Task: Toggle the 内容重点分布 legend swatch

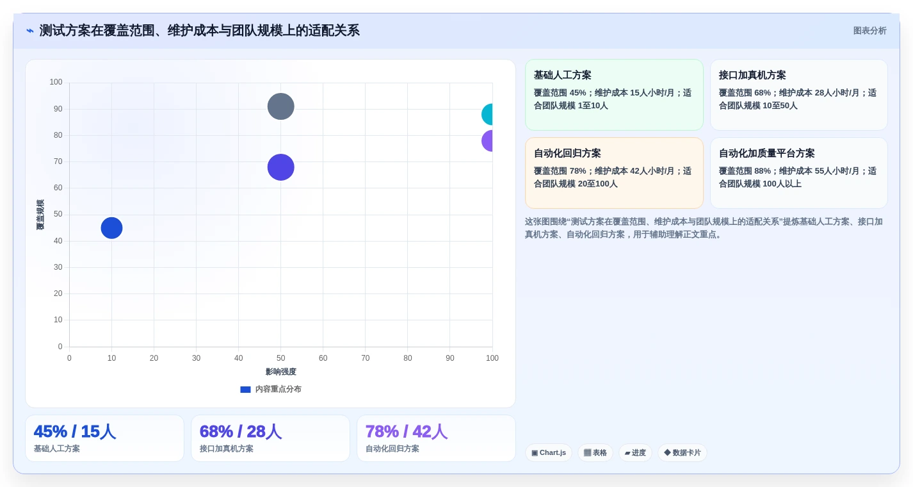Action: click(245, 390)
